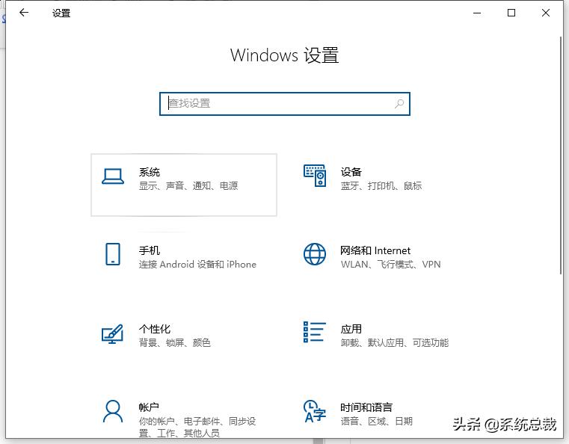Open the 系统 settings category
This screenshot has width=569, height=444.
coord(184,185)
